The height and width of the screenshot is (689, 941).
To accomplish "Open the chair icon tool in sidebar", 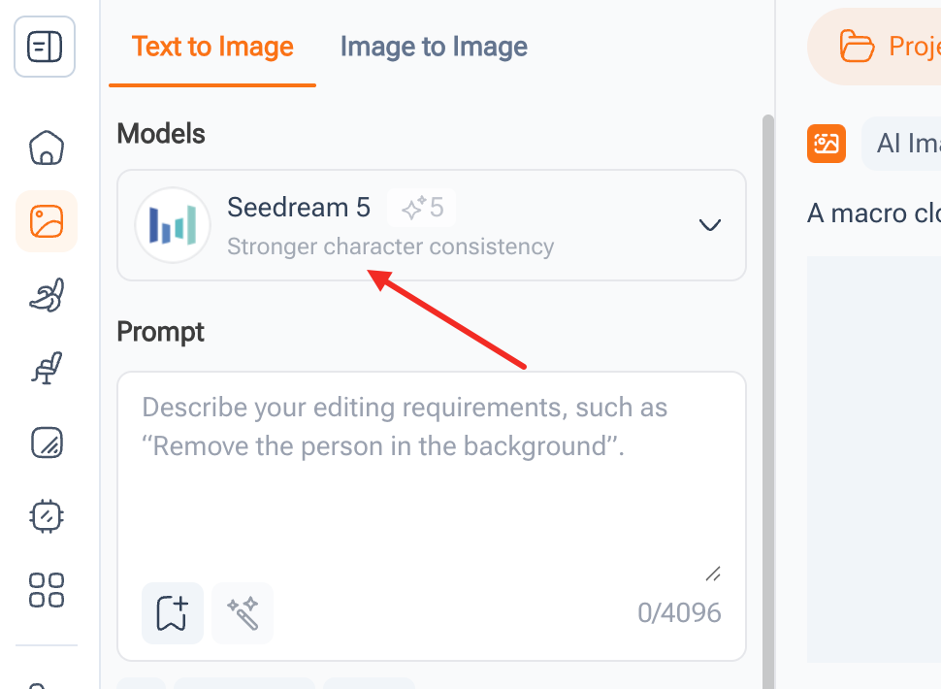I will point(47,368).
